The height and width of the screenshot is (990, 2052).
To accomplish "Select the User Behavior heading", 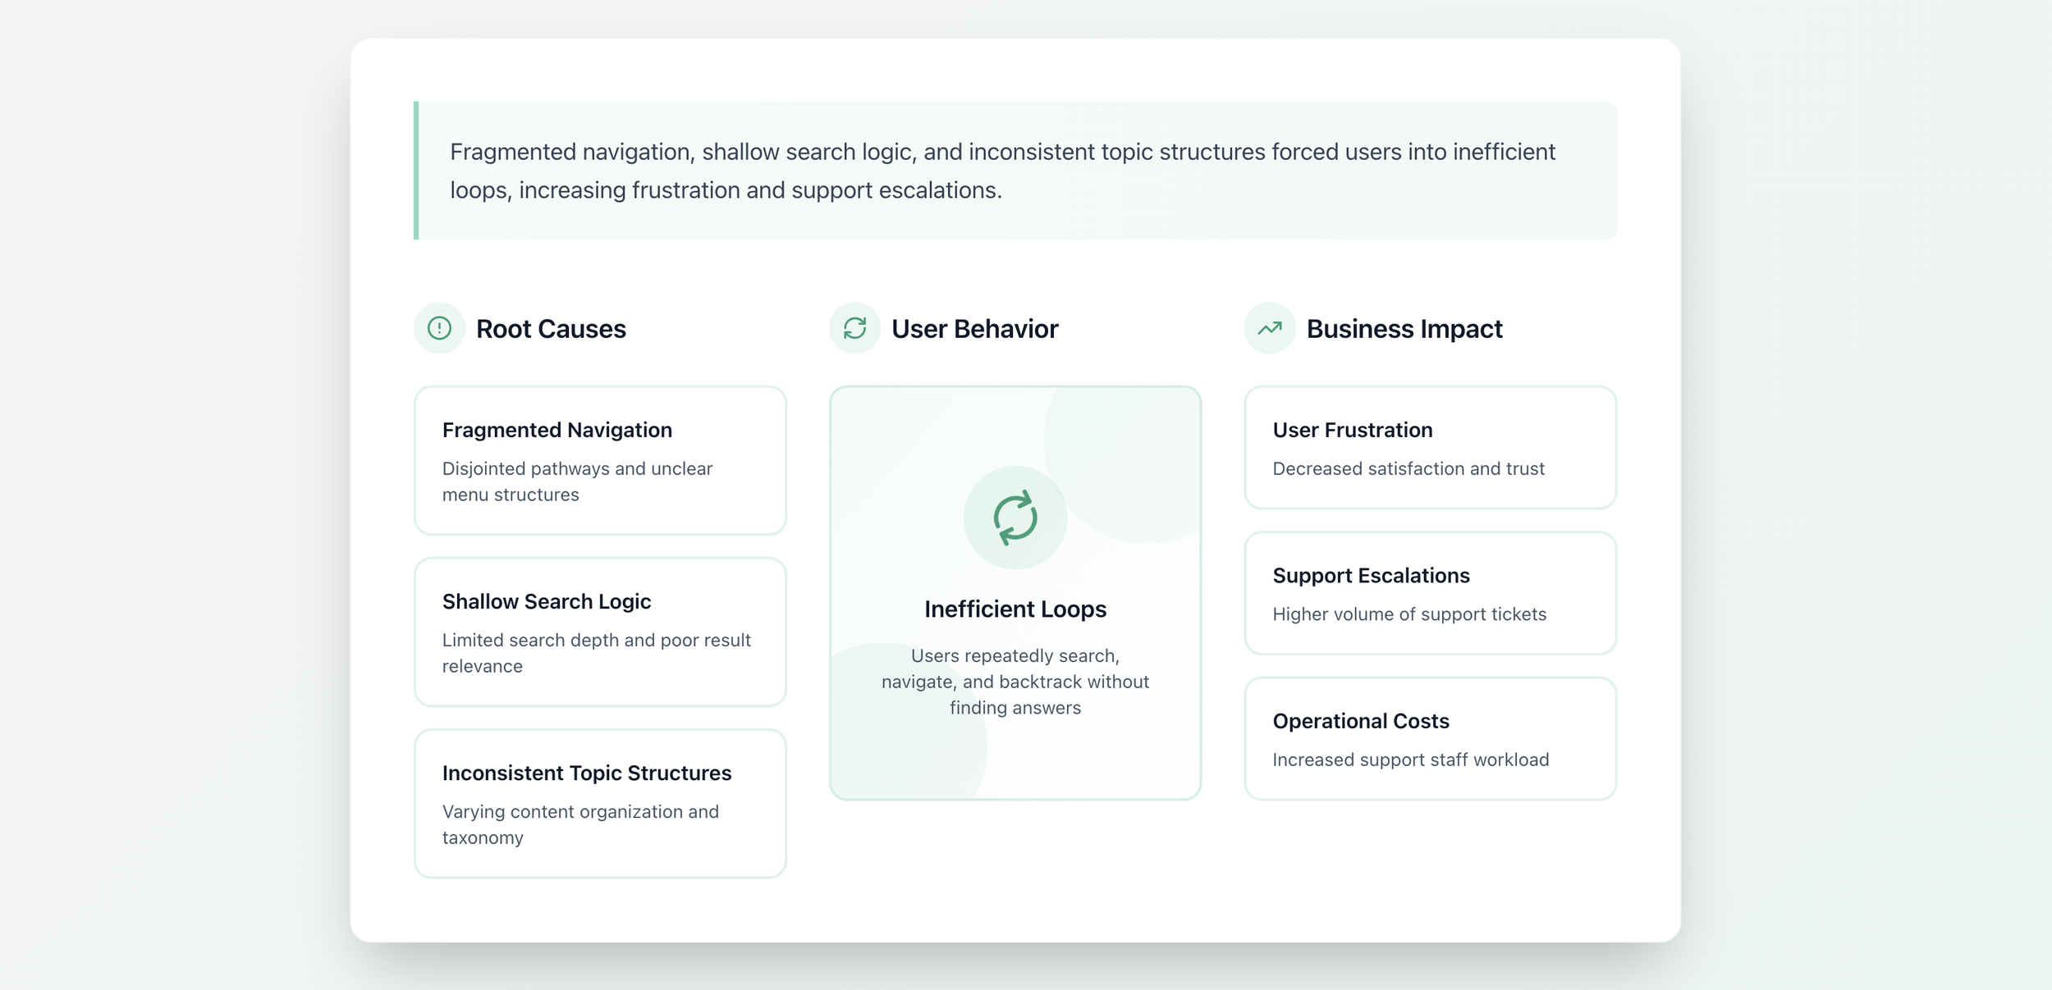I will point(973,328).
